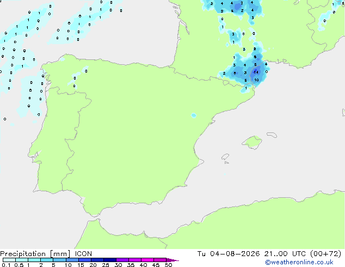
Task: Click the 'ICON' model name label
Action: (83, 254)
